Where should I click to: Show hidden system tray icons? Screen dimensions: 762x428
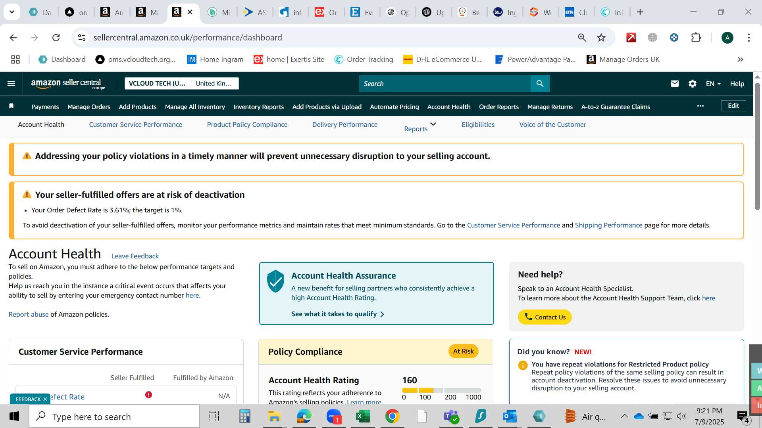click(624, 416)
